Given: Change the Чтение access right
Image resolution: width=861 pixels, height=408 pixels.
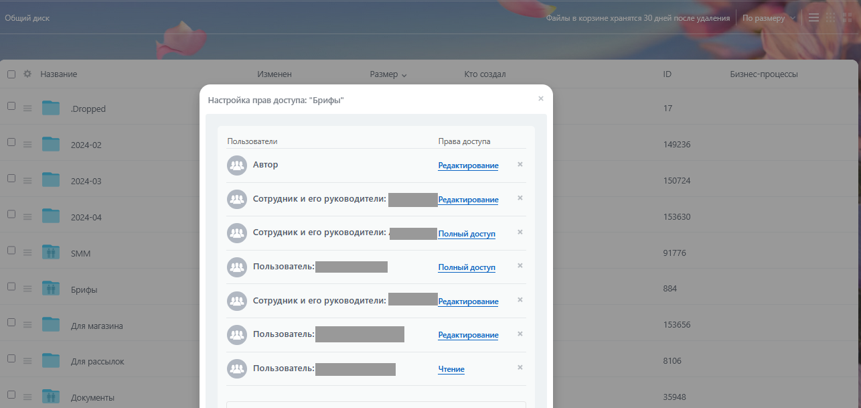Looking at the screenshot, I should pyautogui.click(x=451, y=369).
